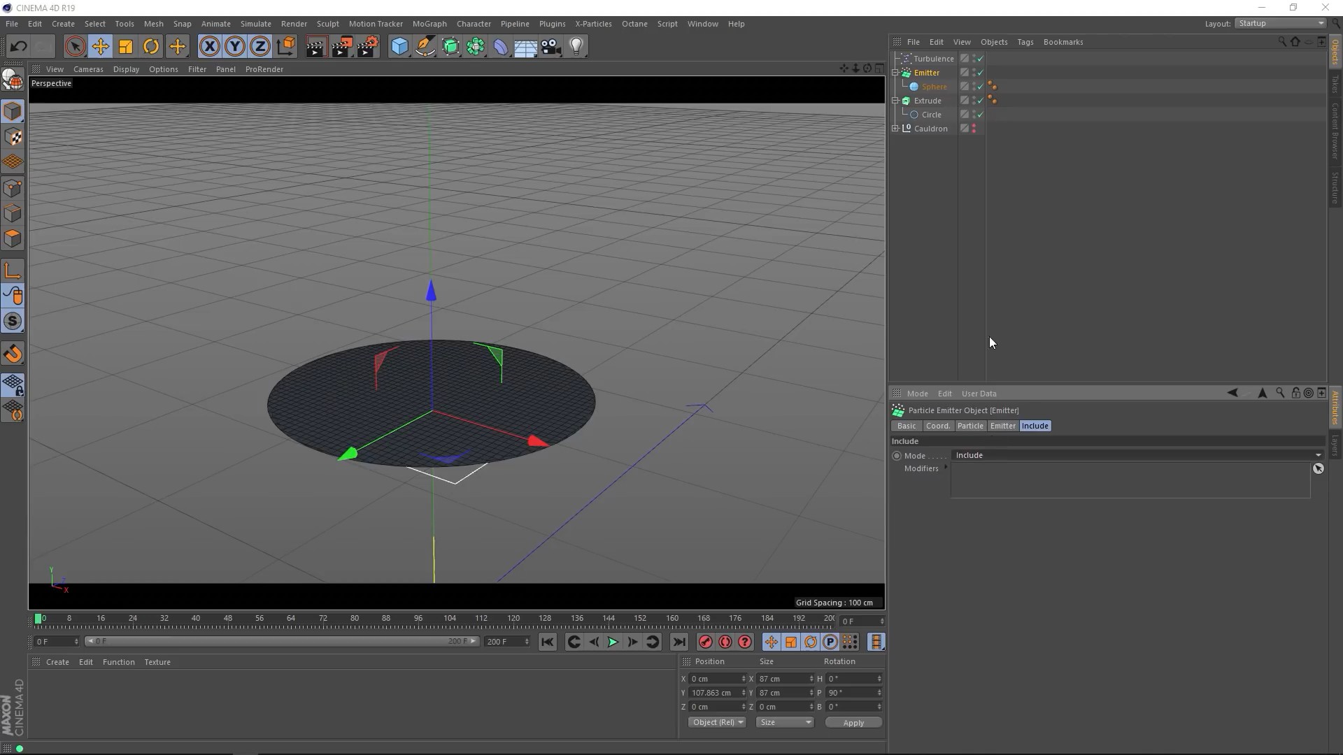Toggle the X-axis lock

click(209, 47)
